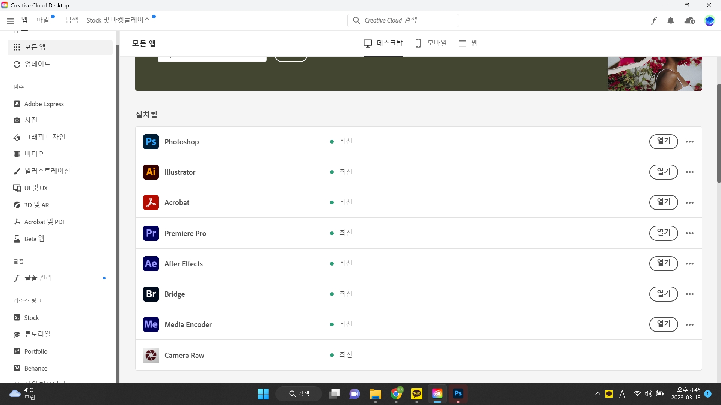Open 사진 category with camera icon
This screenshot has width=721, height=405.
click(x=60, y=120)
